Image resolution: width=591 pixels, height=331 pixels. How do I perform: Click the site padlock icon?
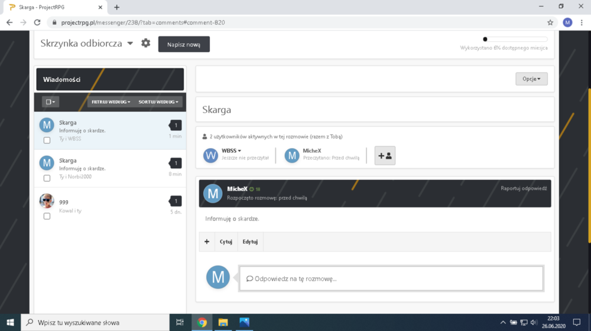(x=54, y=22)
